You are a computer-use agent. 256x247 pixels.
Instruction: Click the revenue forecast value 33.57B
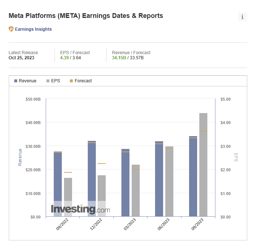click(137, 58)
